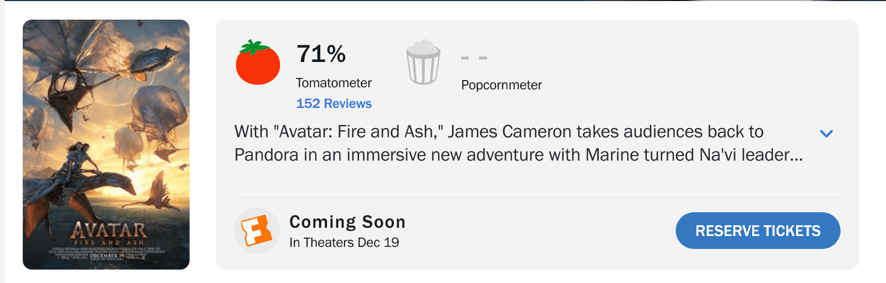Viewport: 886px width, 283px height.
Task: Click the Tomatometer label
Action: pyautogui.click(x=334, y=83)
